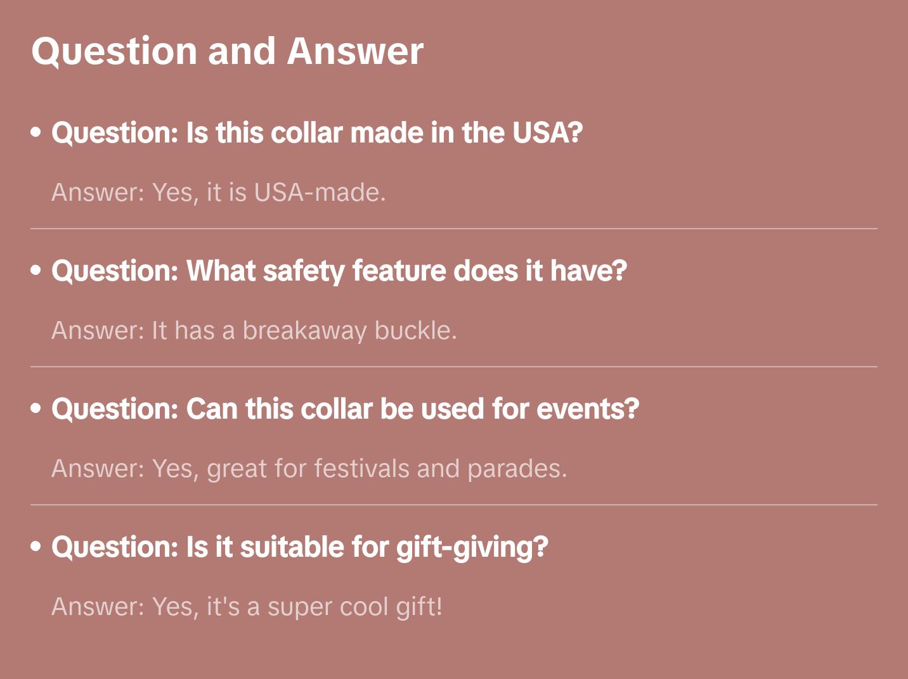Select answer 'Yes, it's a super cool gift!'
Screen dimensions: 908x679
pyautogui.click(x=247, y=607)
